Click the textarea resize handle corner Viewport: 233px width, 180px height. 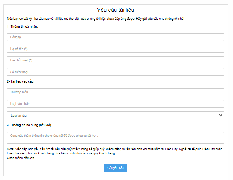(x=222, y=141)
